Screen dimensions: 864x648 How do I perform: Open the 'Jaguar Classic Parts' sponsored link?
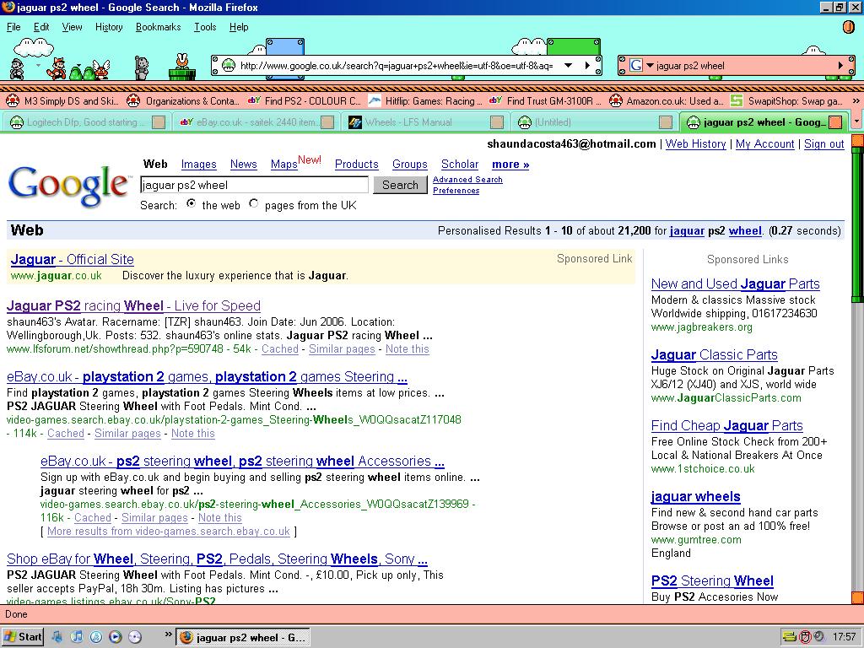pos(714,355)
